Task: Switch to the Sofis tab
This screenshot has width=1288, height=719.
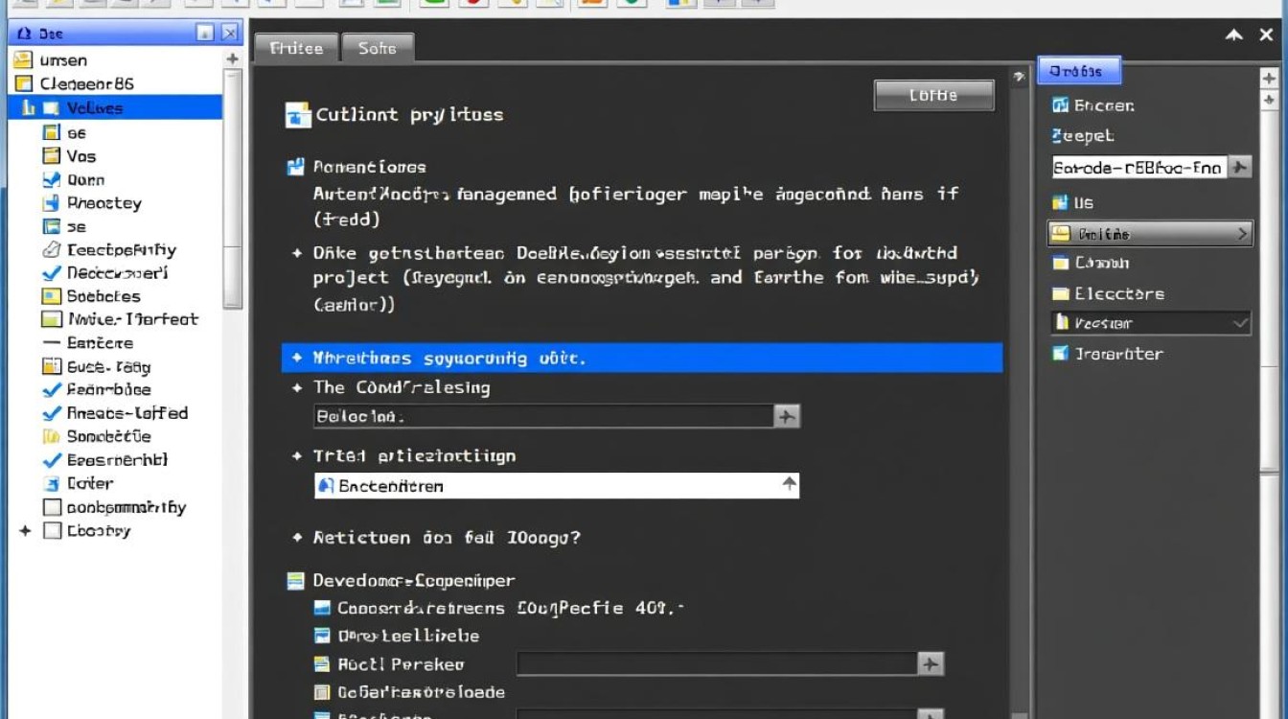Action: (x=378, y=49)
